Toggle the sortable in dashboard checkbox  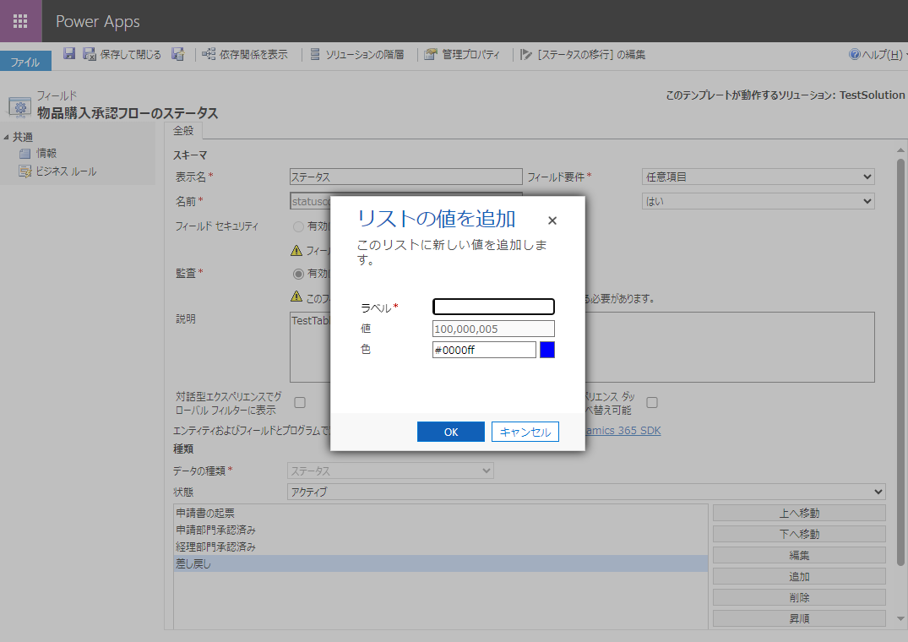click(651, 402)
